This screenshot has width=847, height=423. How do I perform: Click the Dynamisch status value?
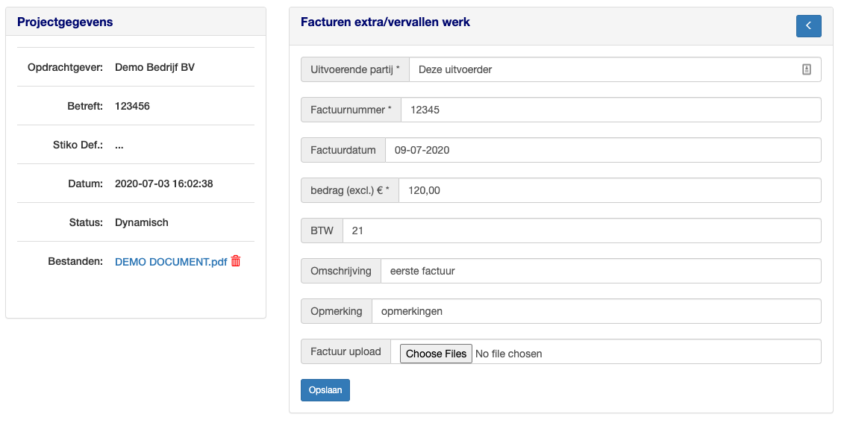pos(142,222)
